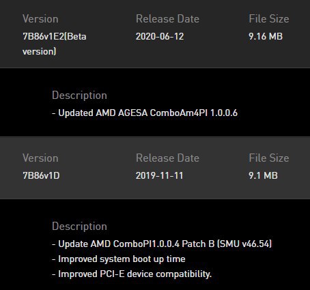Click the first File Size column header
Screen dimensions: 310x290
[269, 19]
